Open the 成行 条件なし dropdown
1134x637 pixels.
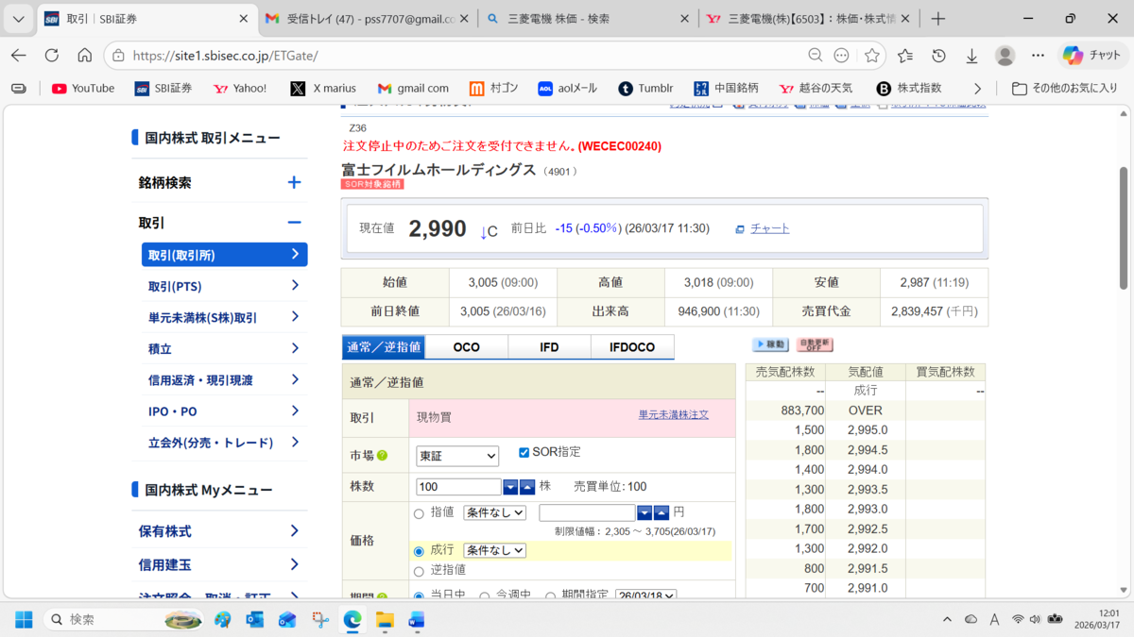[x=494, y=550]
